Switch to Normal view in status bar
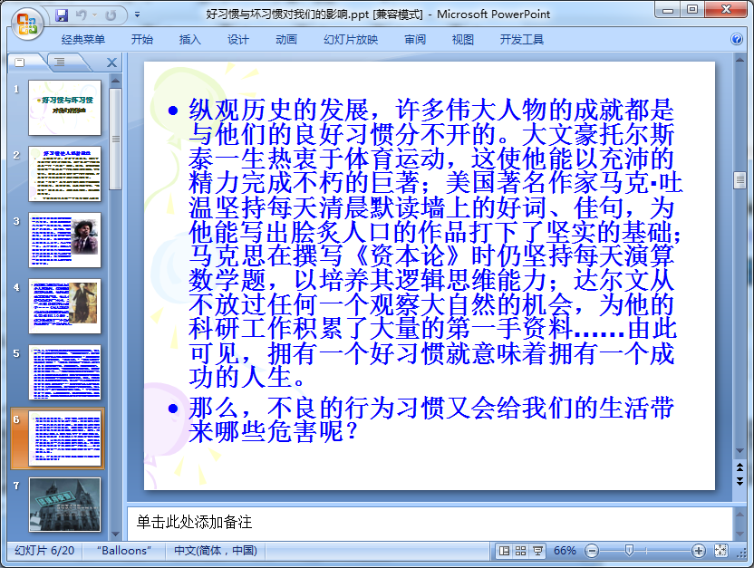Image resolution: width=754 pixels, height=568 pixels. [505, 551]
